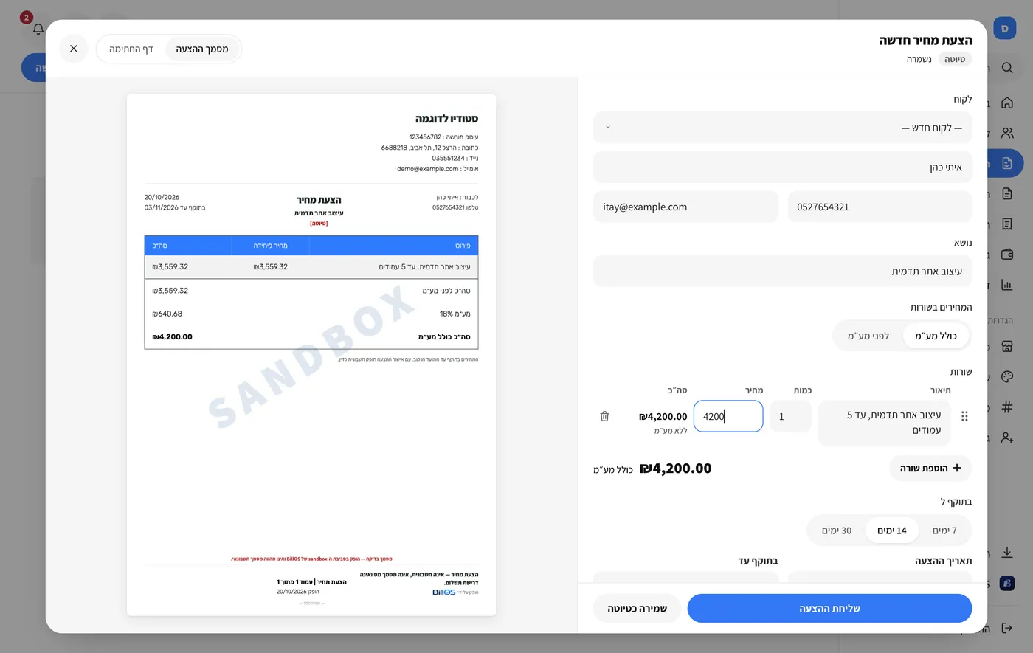Image resolution: width=1033 pixels, height=653 pixels.
Task: Log out via background sidebar exit icon
Action: pyautogui.click(x=1007, y=628)
